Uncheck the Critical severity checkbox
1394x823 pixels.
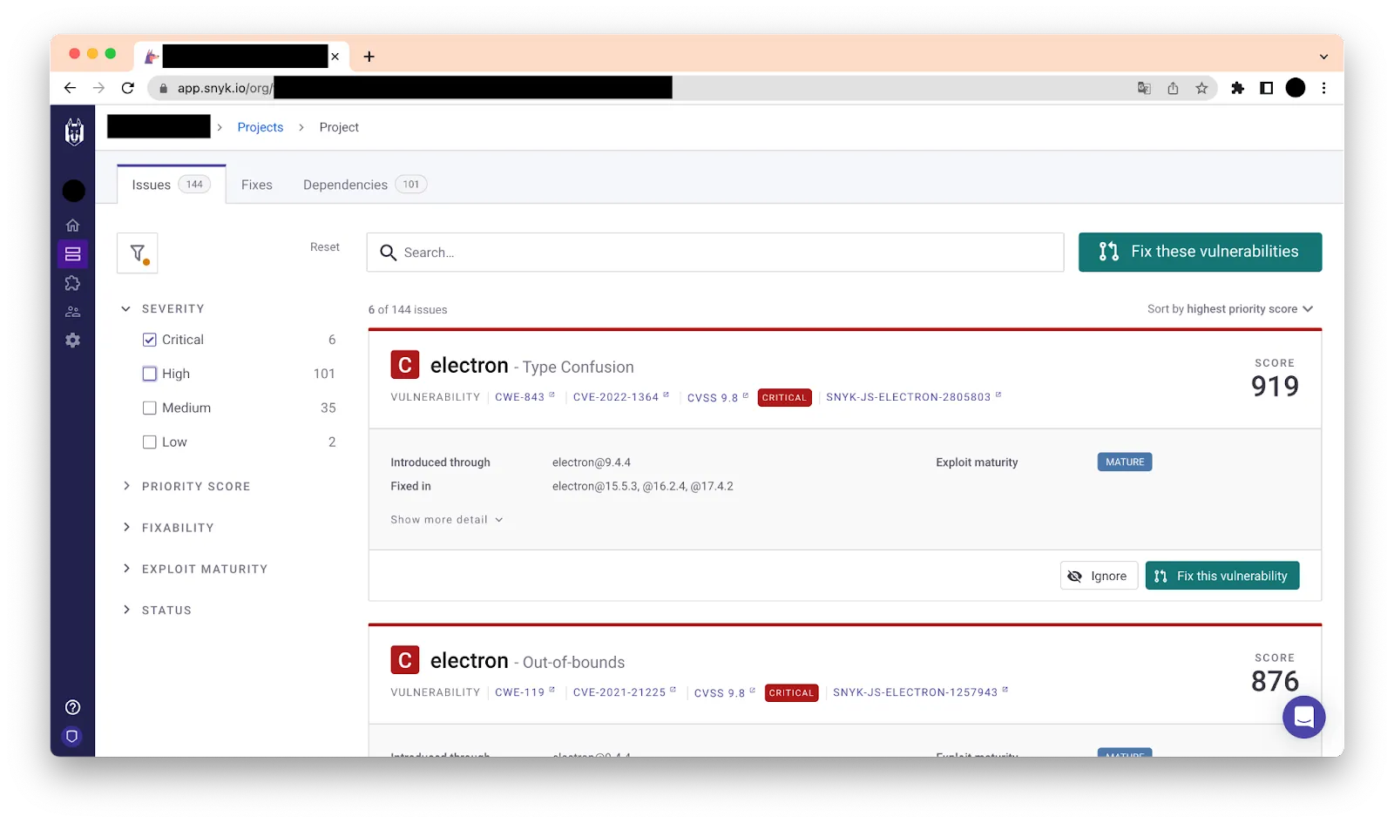[x=150, y=340]
